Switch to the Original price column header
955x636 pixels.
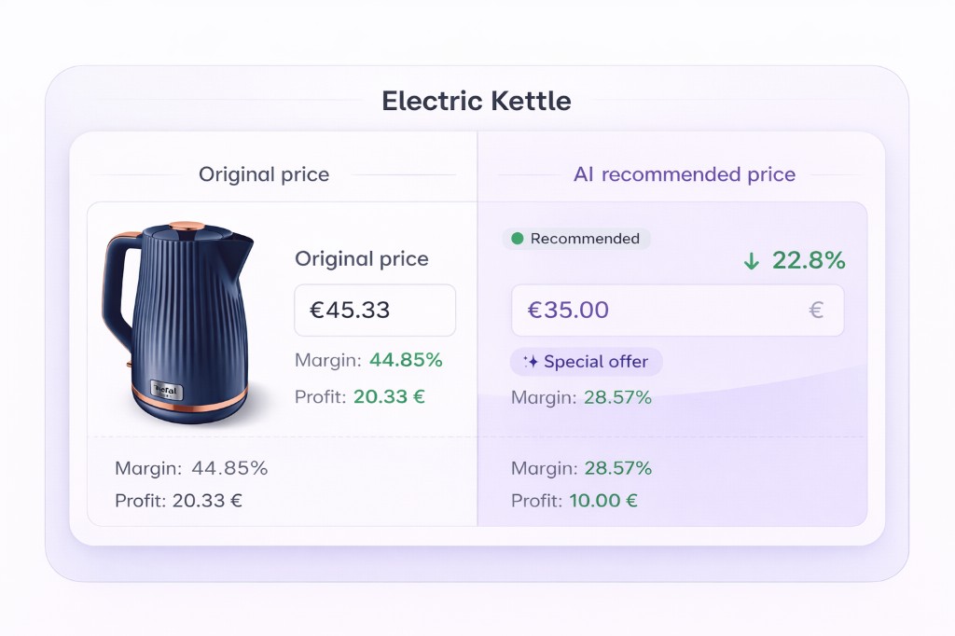[264, 174]
